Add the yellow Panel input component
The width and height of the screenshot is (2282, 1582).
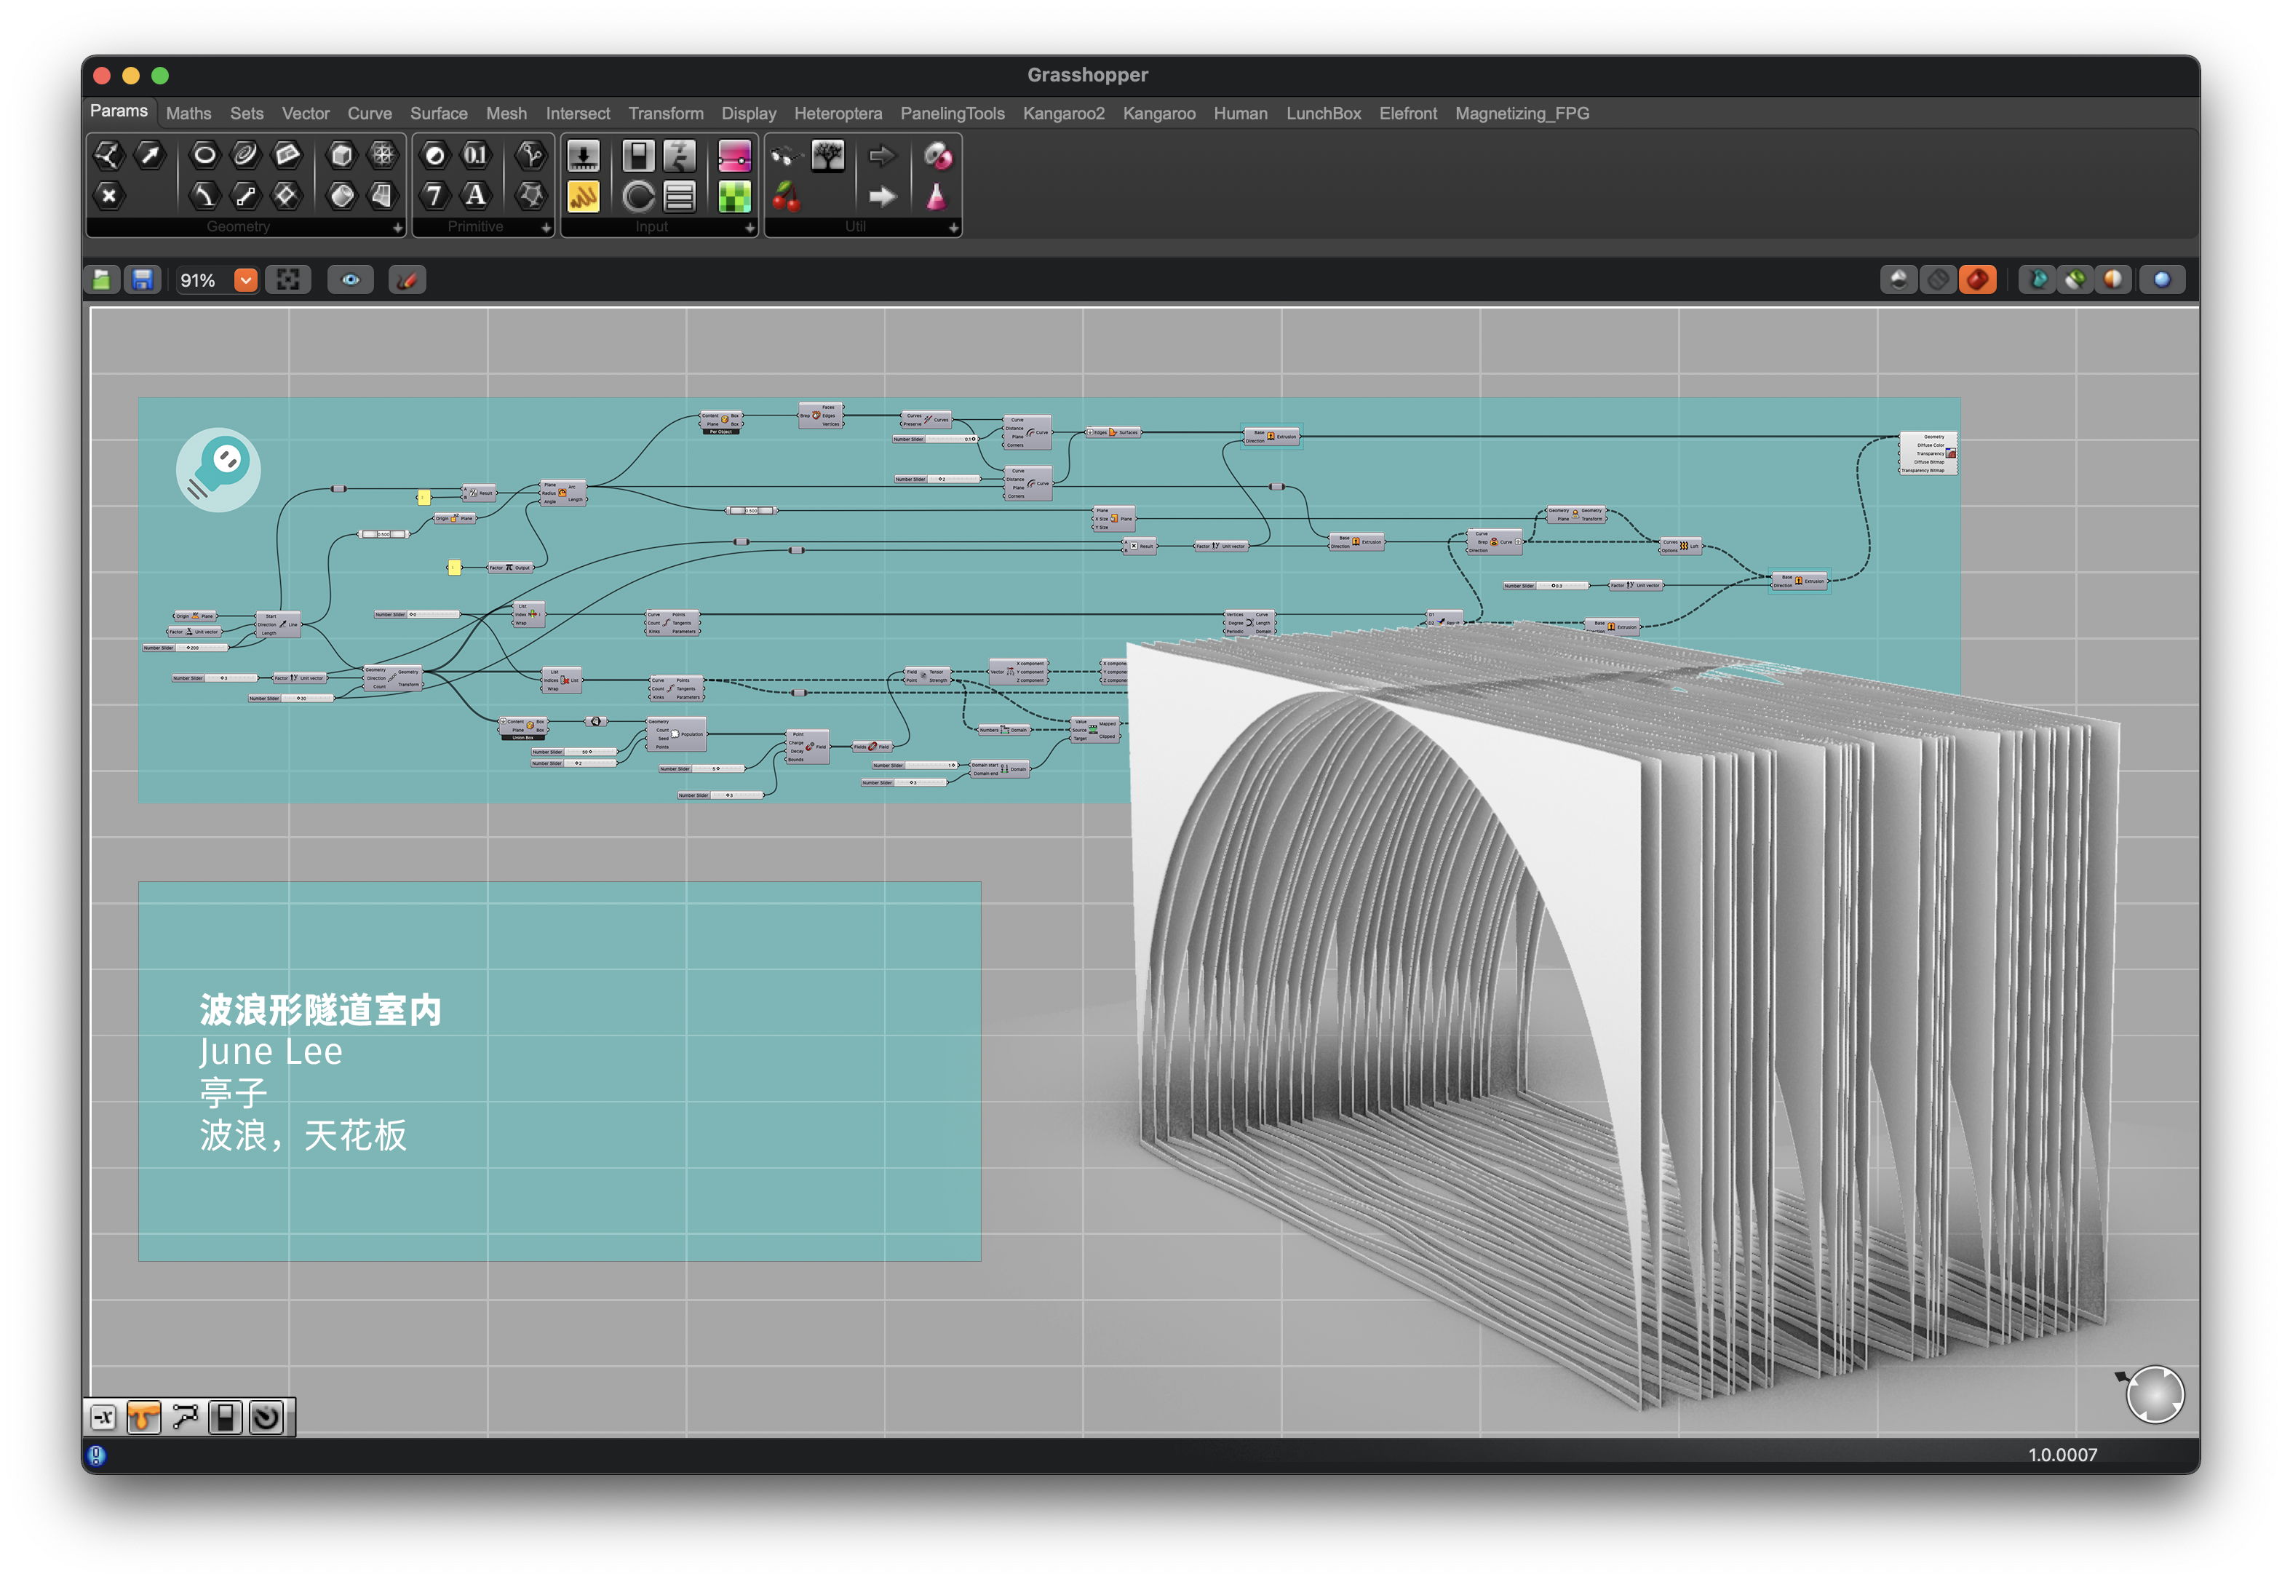(583, 196)
